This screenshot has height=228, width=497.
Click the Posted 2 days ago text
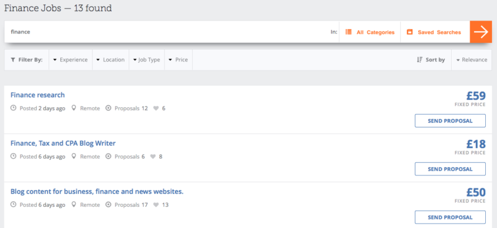42,108
